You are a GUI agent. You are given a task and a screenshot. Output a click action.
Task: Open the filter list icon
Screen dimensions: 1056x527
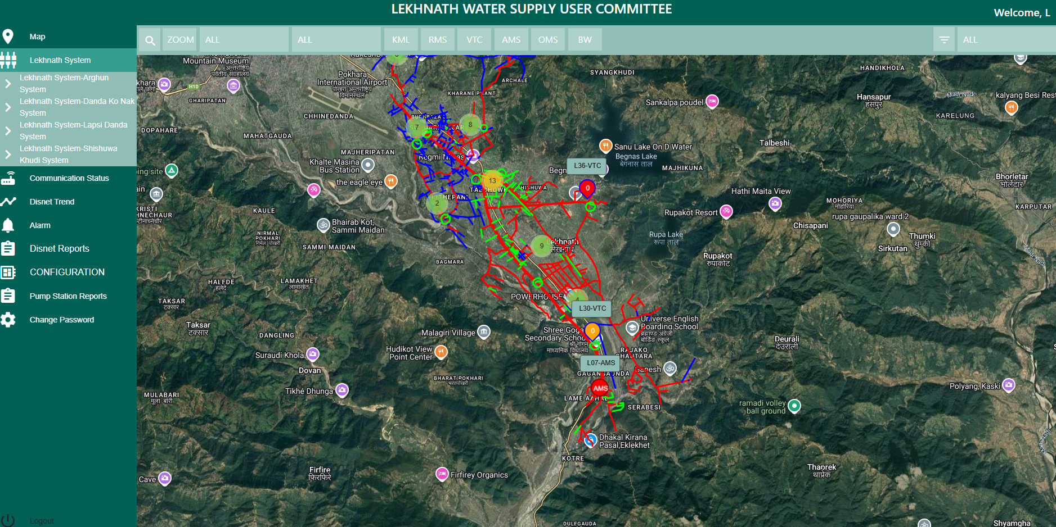(944, 40)
